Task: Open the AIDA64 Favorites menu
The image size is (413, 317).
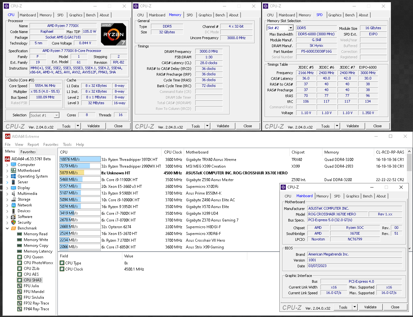Action: click(51, 145)
